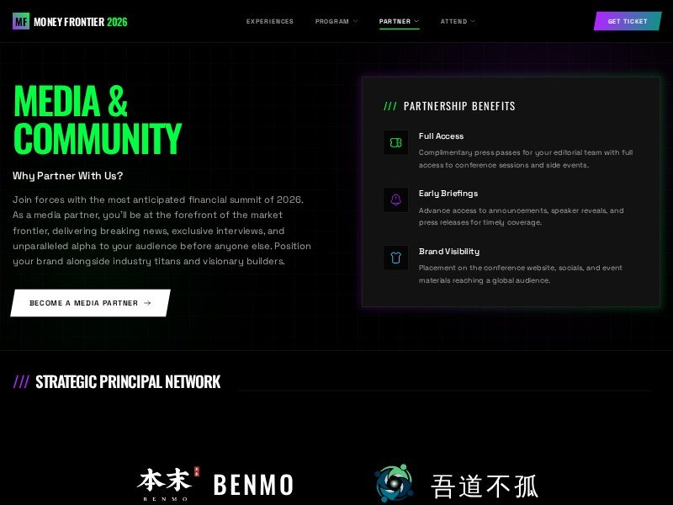The width and height of the screenshot is (673, 505).
Task: Click Become a Media Partner button
Action: [x=90, y=303]
